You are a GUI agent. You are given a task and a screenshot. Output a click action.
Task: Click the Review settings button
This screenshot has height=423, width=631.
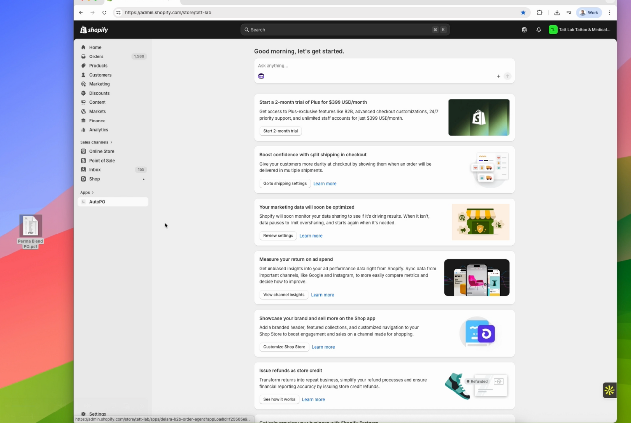coord(278,236)
